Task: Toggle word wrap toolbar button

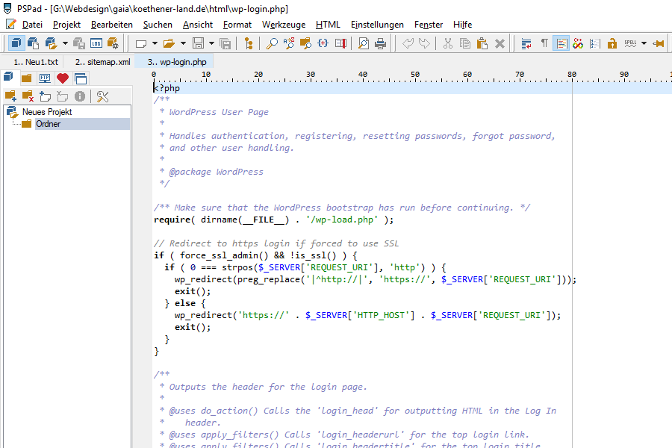Action: coord(526,43)
